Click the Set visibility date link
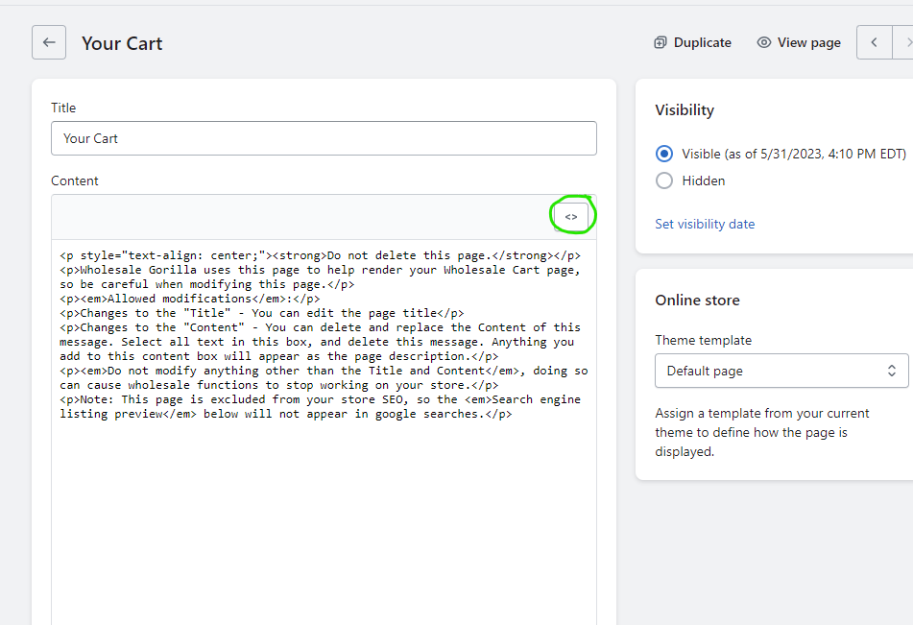 pos(705,224)
